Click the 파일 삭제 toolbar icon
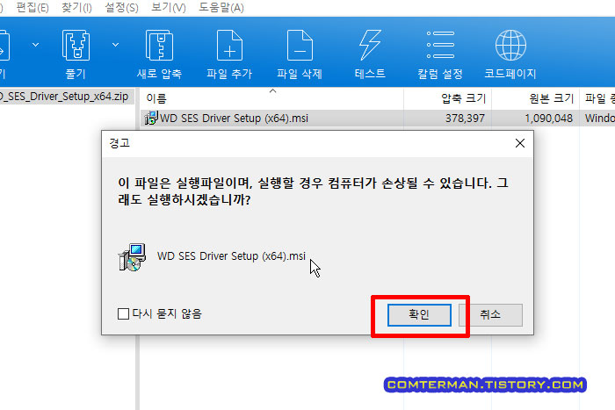Viewport: 615px width, 410px height. pyautogui.click(x=300, y=46)
